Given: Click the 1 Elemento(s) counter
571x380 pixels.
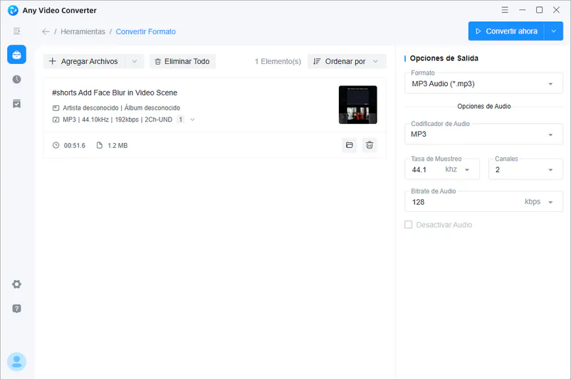Looking at the screenshot, I should tap(278, 61).
